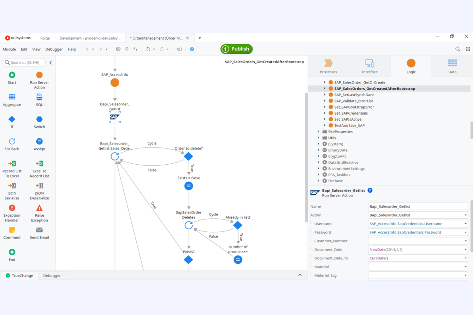Select the Comment tool
The height and width of the screenshot is (315, 473).
12,233
